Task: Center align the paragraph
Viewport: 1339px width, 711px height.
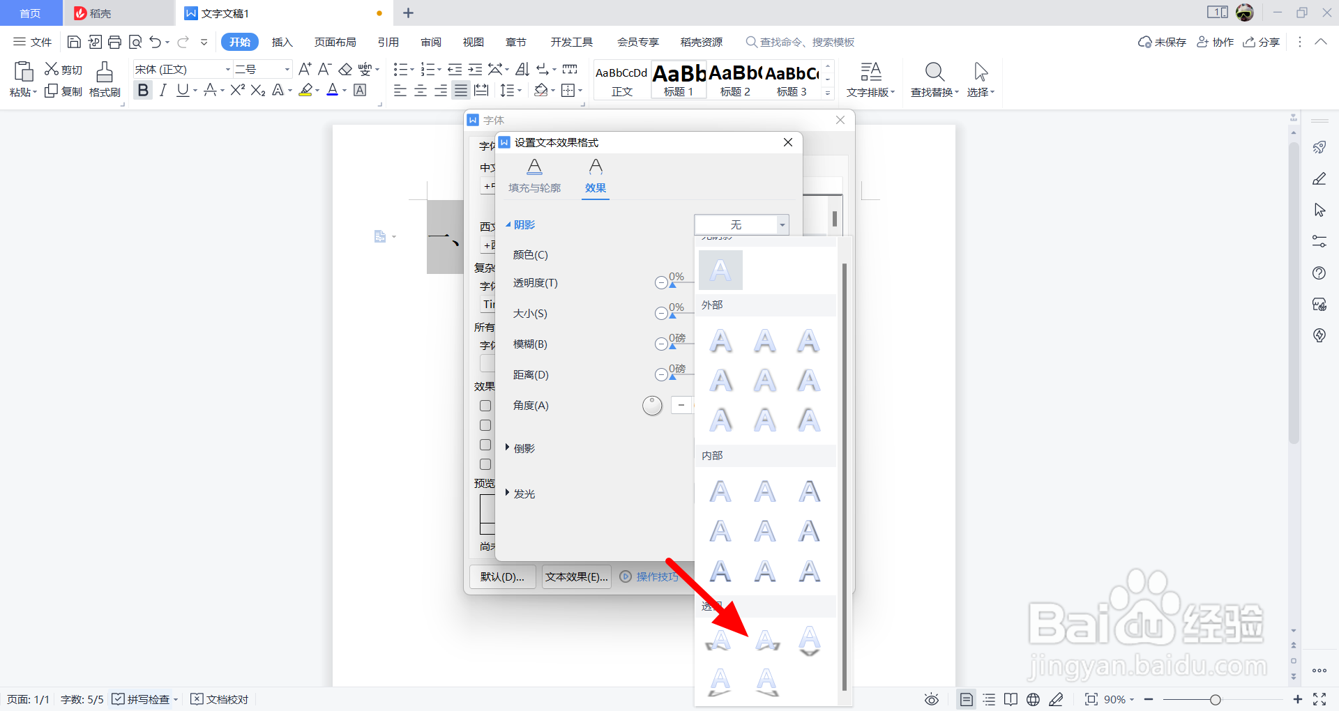Action: point(421,91)
